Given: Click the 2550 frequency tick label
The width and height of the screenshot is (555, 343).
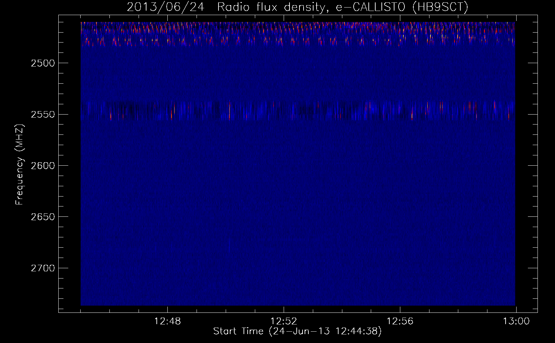Looking at the screenshot, I should tap(43, 114).
